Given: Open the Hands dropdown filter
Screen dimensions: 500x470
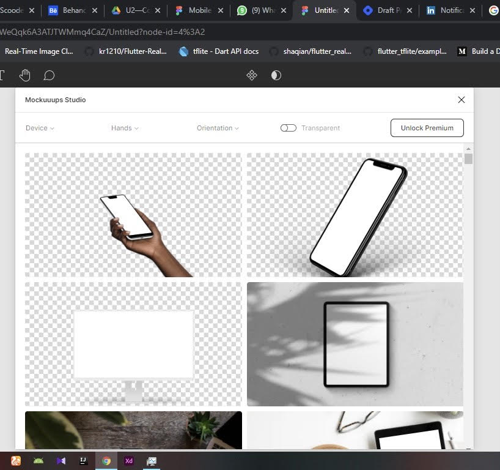Looking at the screenshot, I should click(125, 128).
